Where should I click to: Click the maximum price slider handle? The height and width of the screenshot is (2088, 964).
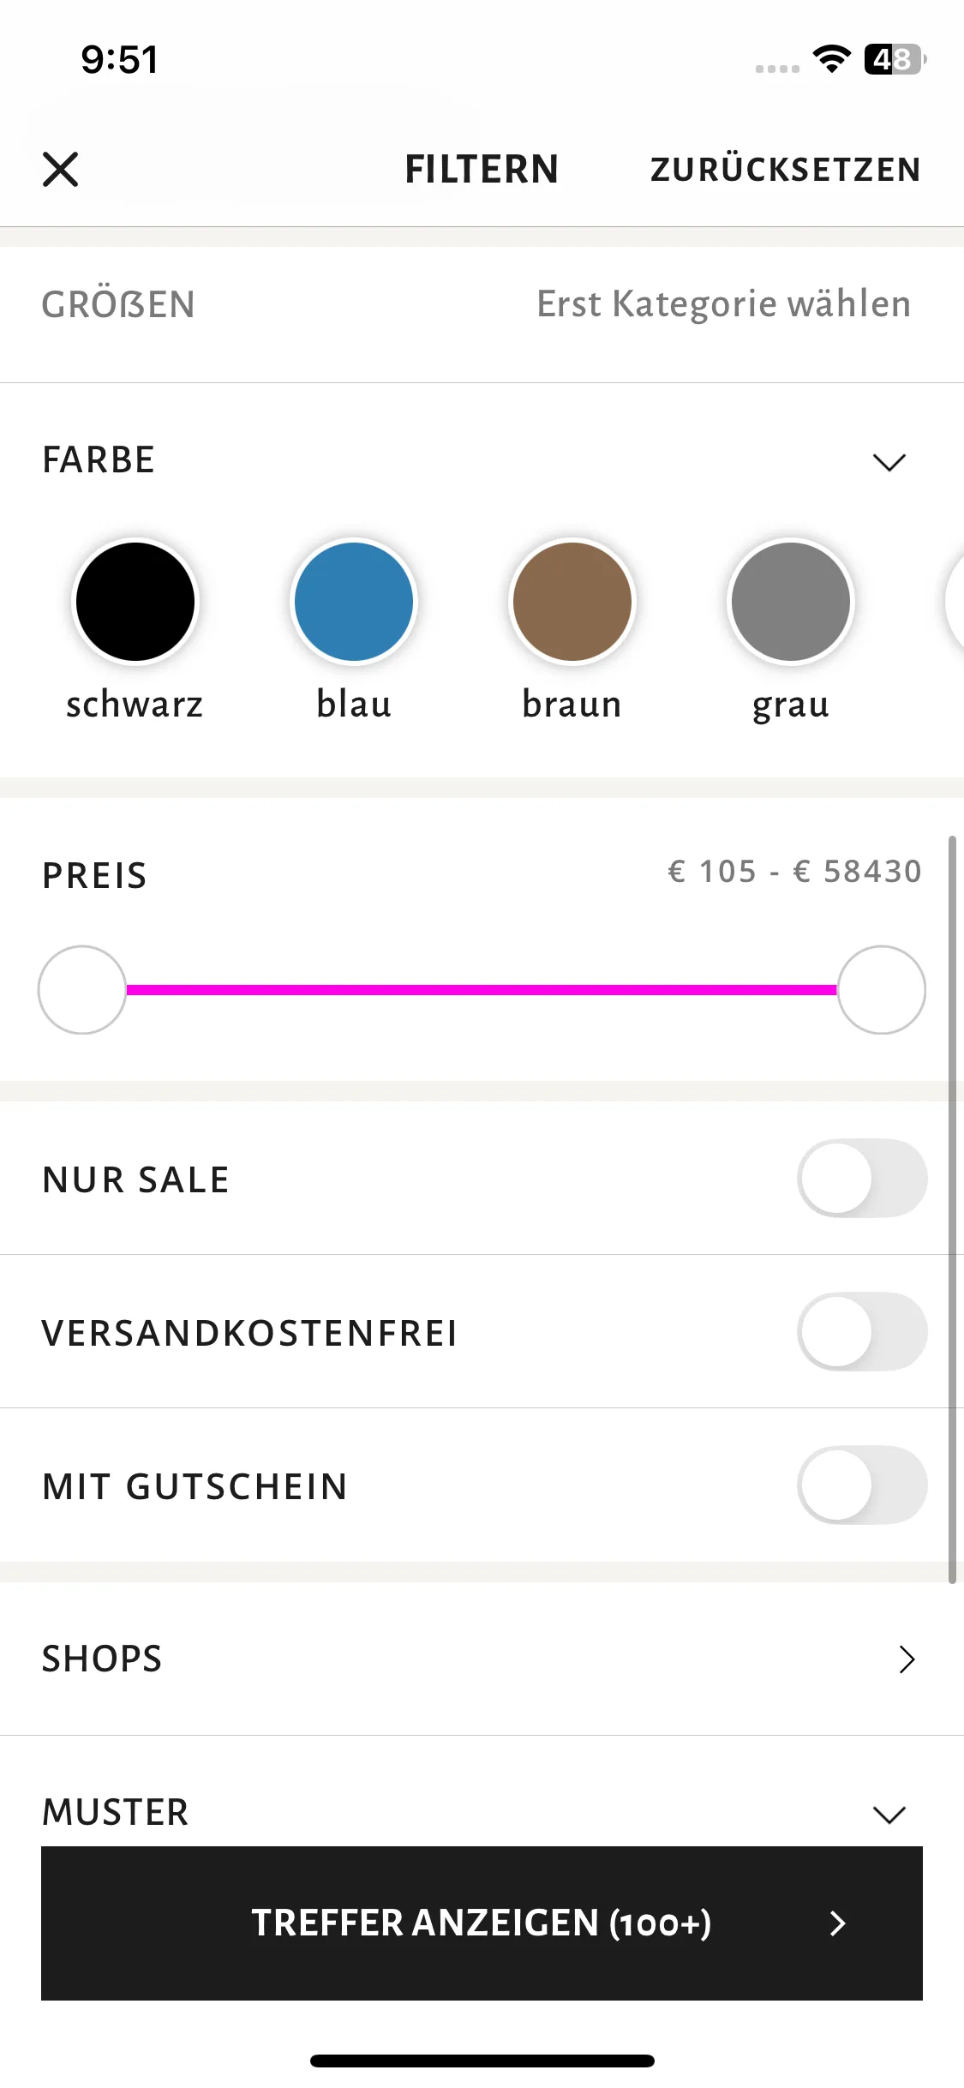click(x=882, y=990)
